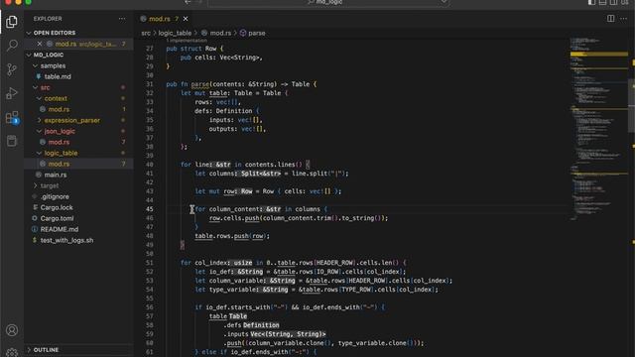Image resolution: width=635 pixels, height=357 pixels.
Task: Open the Explorer view in activity bar
Action: 12,22
